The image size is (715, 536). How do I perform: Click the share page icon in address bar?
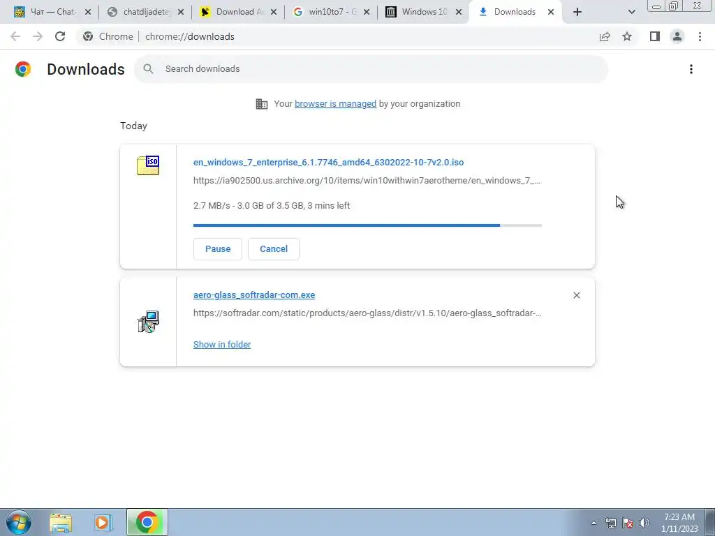coord(605,36)
